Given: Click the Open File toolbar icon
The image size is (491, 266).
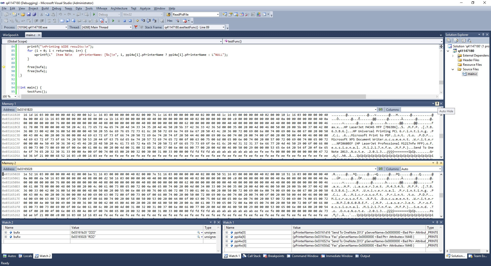Looking at the screenshot, I should pos(23,14).
